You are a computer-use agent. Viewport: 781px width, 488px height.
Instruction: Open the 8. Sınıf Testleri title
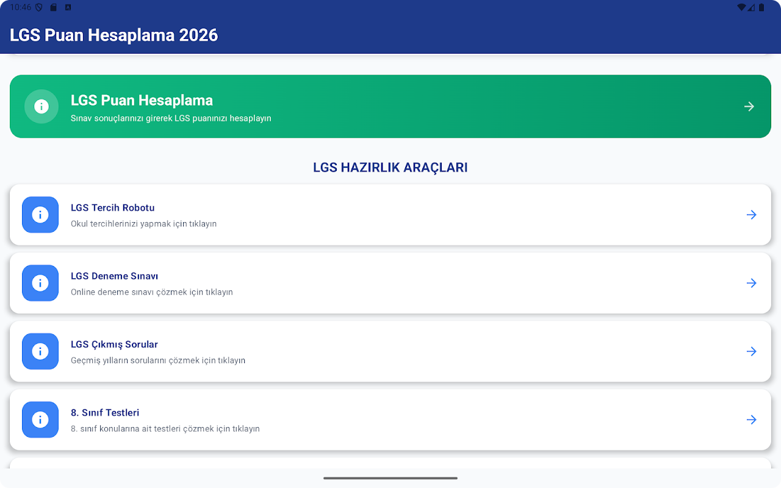click(x=105, y=412)
